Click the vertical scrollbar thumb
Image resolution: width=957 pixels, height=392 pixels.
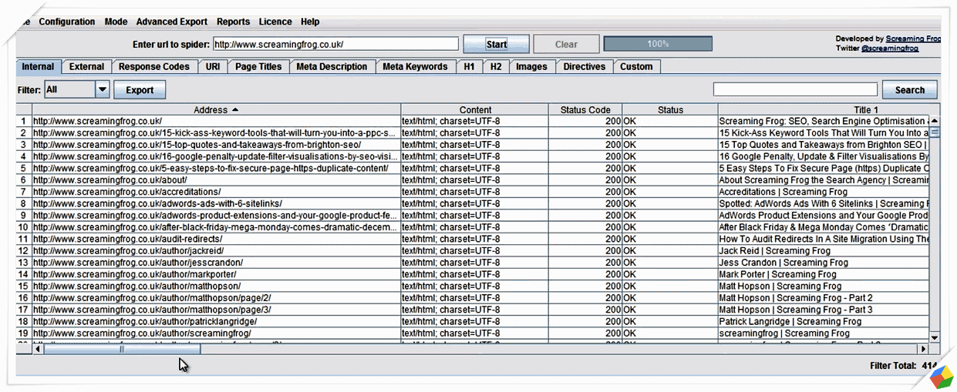pyautogui.click(x=935, y=132)
